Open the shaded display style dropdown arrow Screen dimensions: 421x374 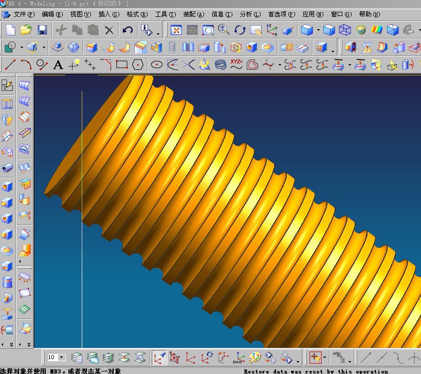pos(318,30)
